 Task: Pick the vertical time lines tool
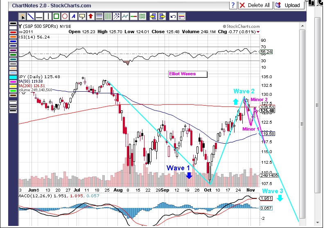108,16
